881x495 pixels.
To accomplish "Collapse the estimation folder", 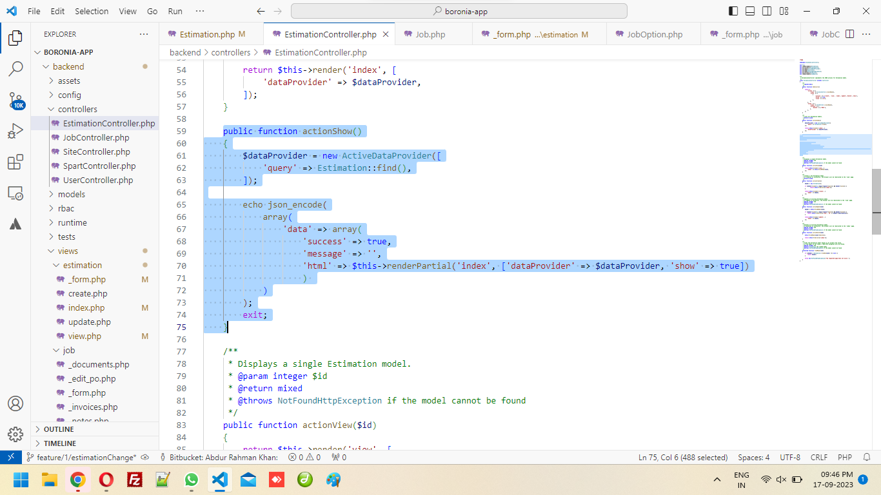I will [95, 265].
